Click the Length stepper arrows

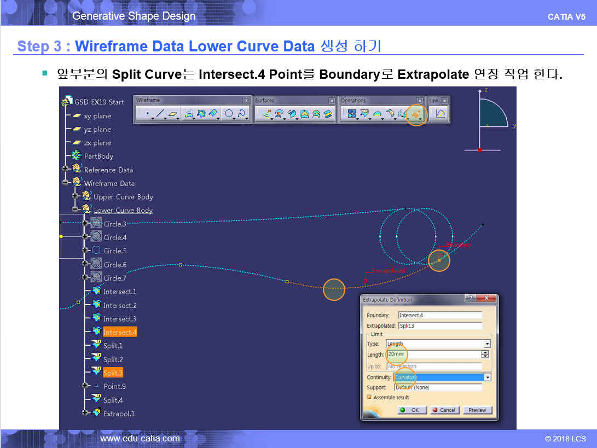(x=485, y=354)
